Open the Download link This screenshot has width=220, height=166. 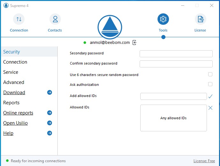click(x=14, y=93)
